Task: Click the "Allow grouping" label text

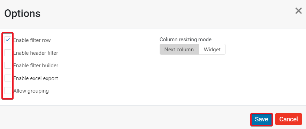Action: [x=31, y=91]
